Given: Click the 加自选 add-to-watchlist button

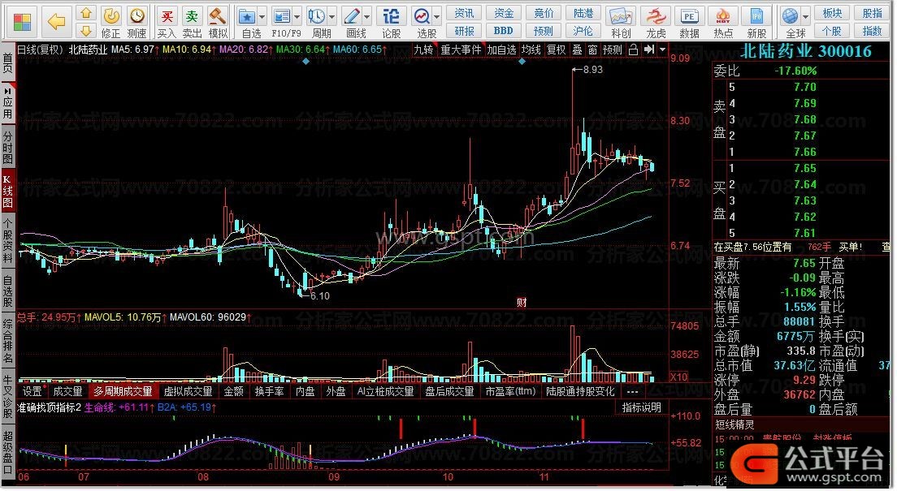Looking at the screenshot, I should [501, 50].
